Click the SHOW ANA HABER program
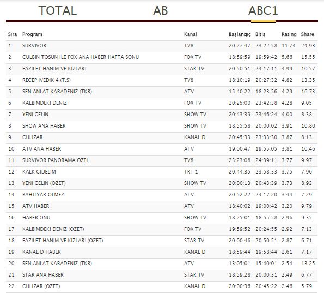324x293 pixels. tap(44, 126)
